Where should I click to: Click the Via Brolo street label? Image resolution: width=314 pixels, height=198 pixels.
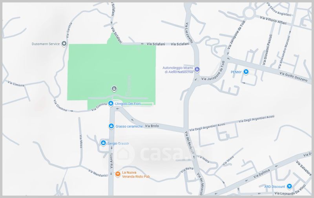coord(152,126)
